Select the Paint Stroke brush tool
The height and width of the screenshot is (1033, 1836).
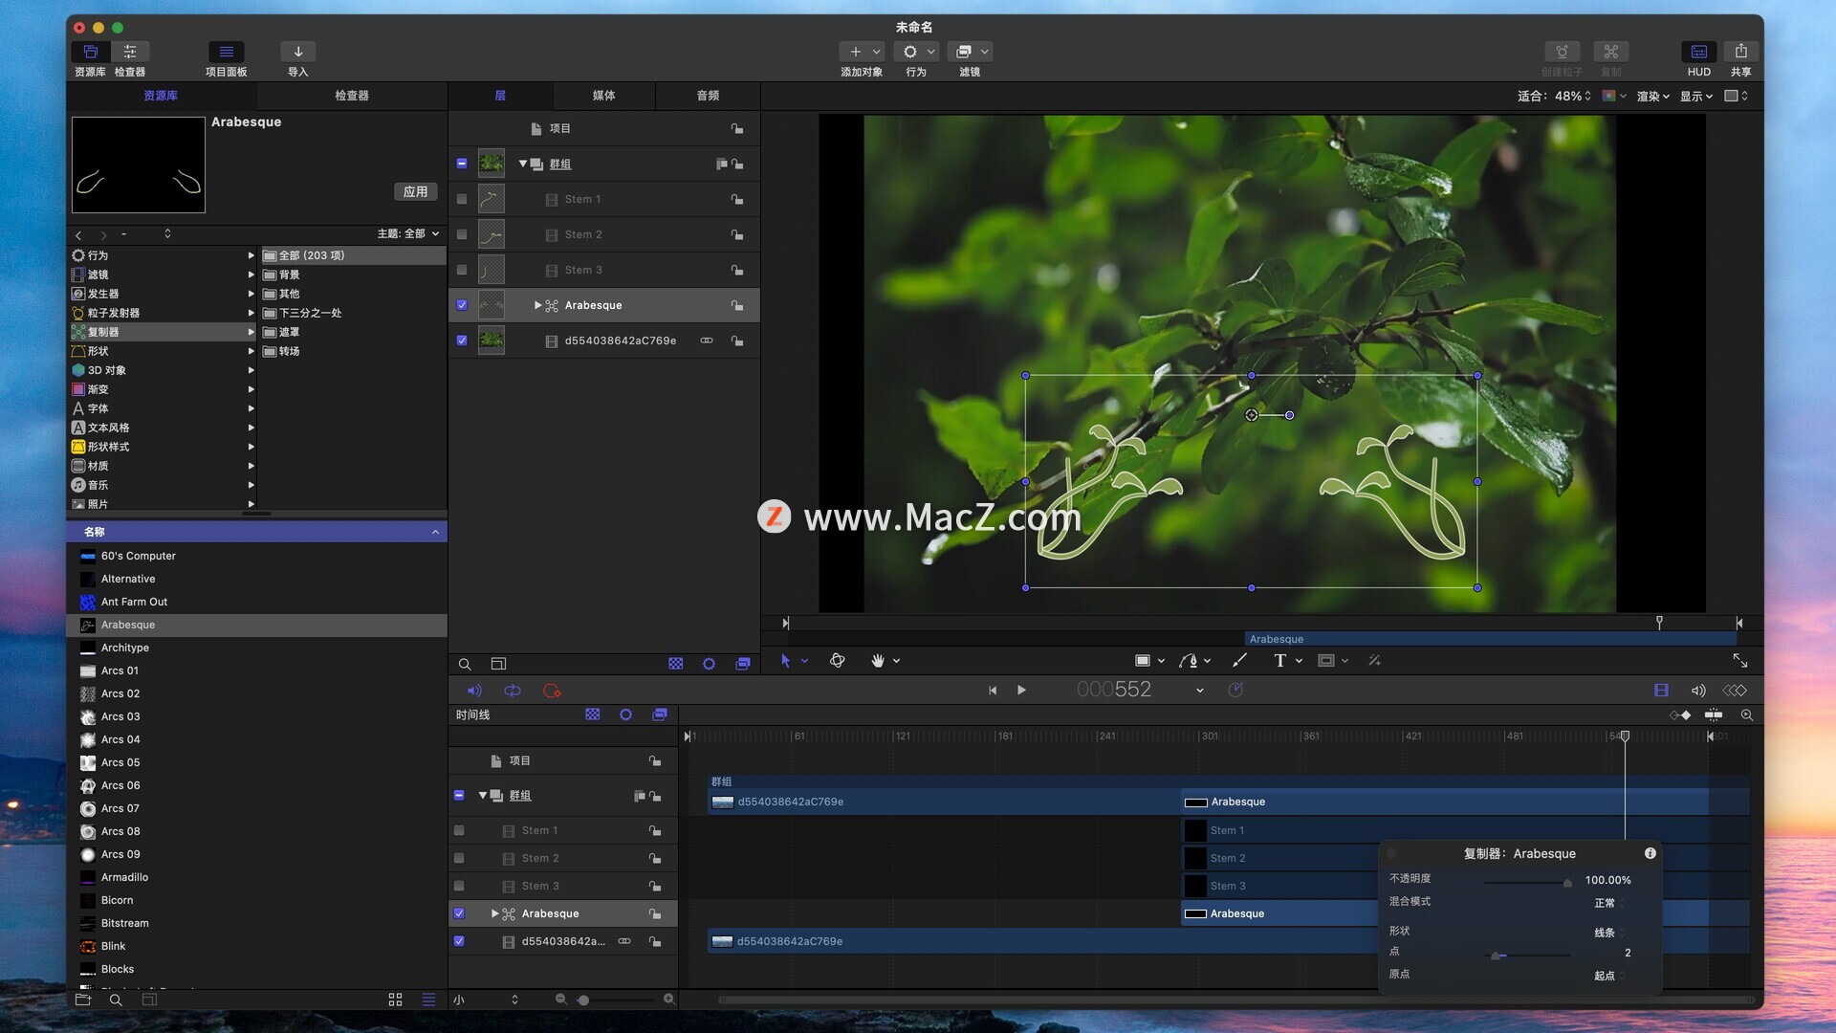click(x=1239, y=661)
